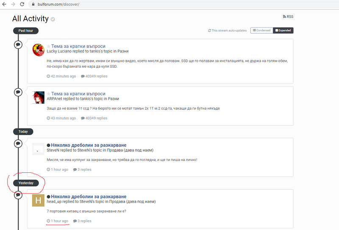
Task: Click ARPAnet's post text 'Защо да не вземе'
Action: tap(133, 108)
